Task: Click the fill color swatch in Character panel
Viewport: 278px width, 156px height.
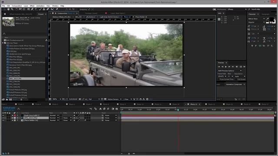Action: point(272,19)
